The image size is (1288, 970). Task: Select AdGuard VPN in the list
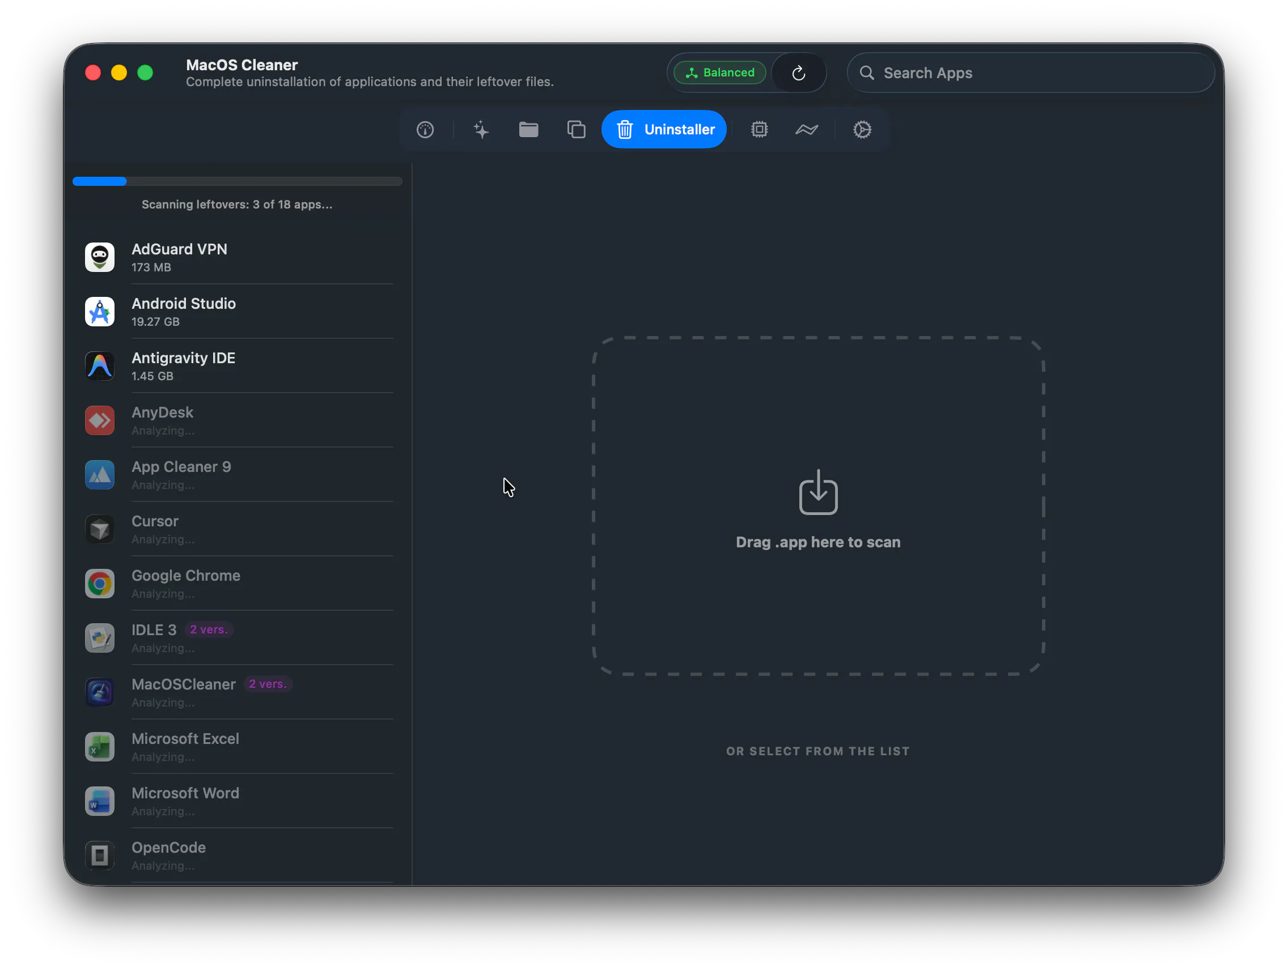click(238, 257)
